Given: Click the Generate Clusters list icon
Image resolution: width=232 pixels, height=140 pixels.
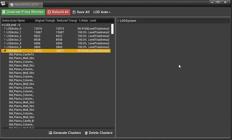Looking at the screenshot, I should point(51,133).
